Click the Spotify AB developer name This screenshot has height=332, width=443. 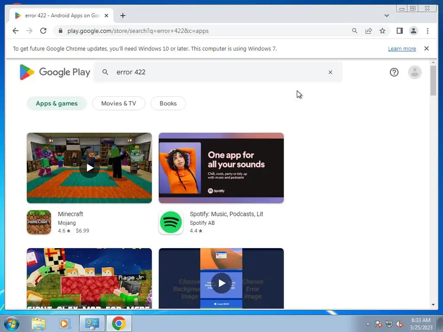(202, 223)
